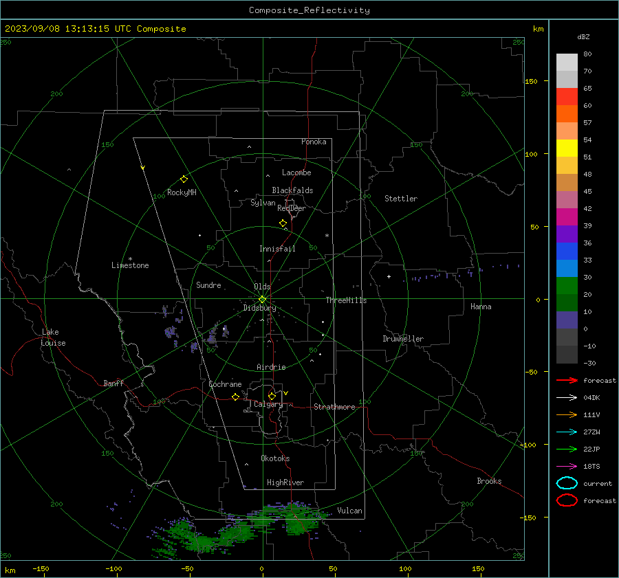Click the Ponoka town label
This screenshot has height=578, width=619.
tap(314, 142)
